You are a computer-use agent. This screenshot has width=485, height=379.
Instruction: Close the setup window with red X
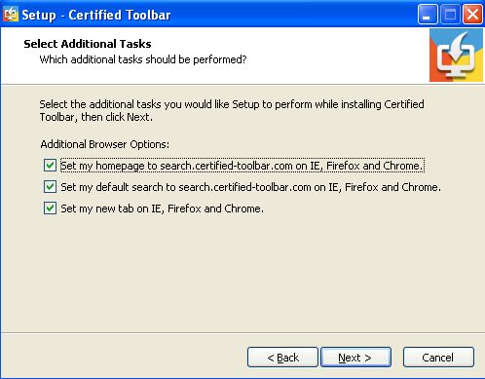[472, 15]
